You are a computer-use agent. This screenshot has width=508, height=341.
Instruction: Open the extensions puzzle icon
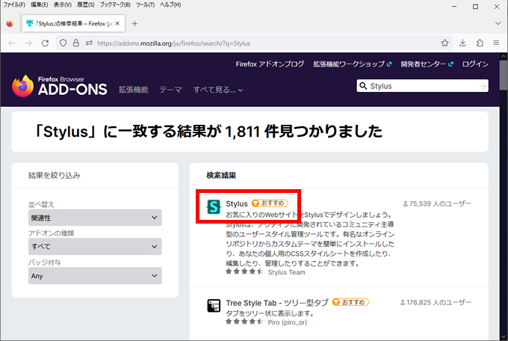tap(480, 43)
